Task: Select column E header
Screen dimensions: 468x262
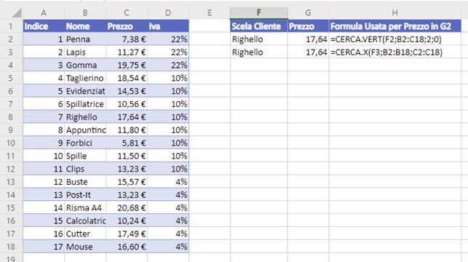Action: tap(210, 12)
